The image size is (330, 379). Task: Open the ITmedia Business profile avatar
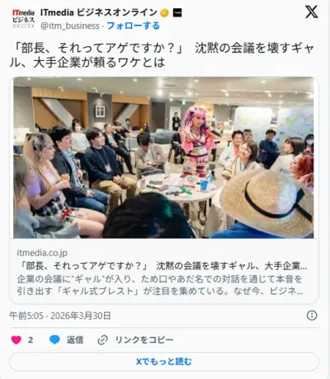click(23, 18)
